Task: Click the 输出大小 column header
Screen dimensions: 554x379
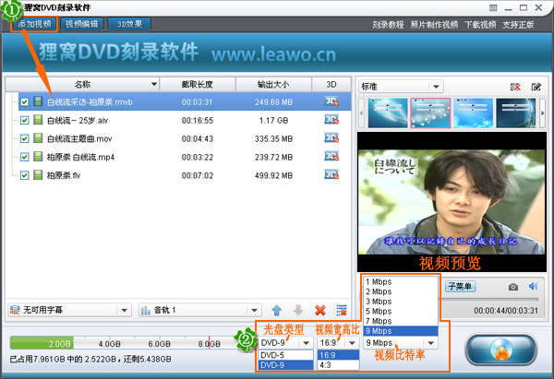Action: pos(273,84)
